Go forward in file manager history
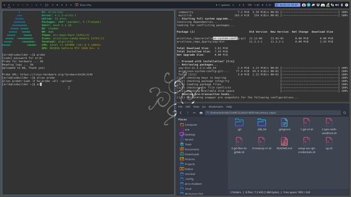The width and height of the screenshot is (351, 197). coord(188,113)
